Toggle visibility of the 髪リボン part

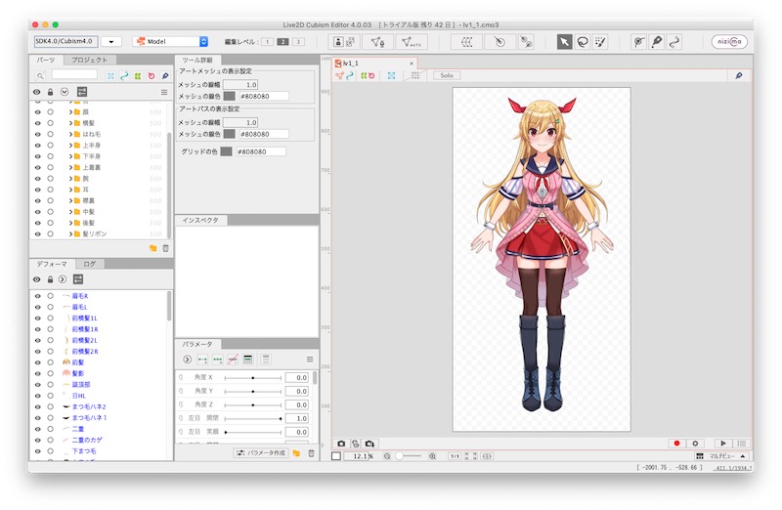coord(37,234)
